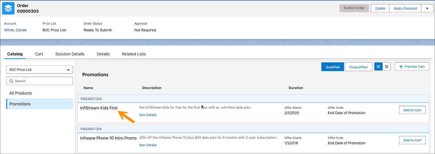Select Promotions category in sidebar
This screenshot has width=435, height=154.
pos(40,104)
